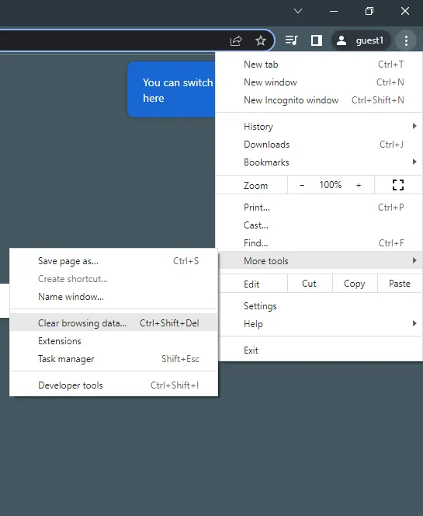Select Name window... option

pos(114,297)
